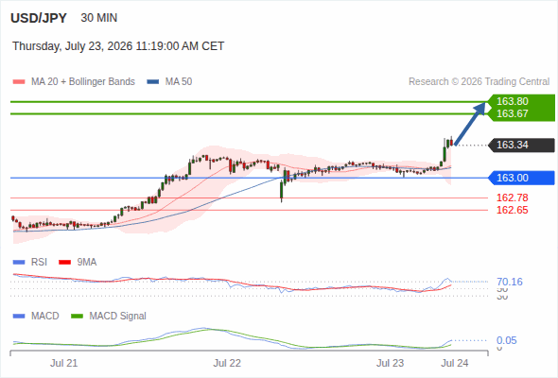558x378 pixels.
Task: Click the Jul 21 date axis label
Action: pos(63,364)
